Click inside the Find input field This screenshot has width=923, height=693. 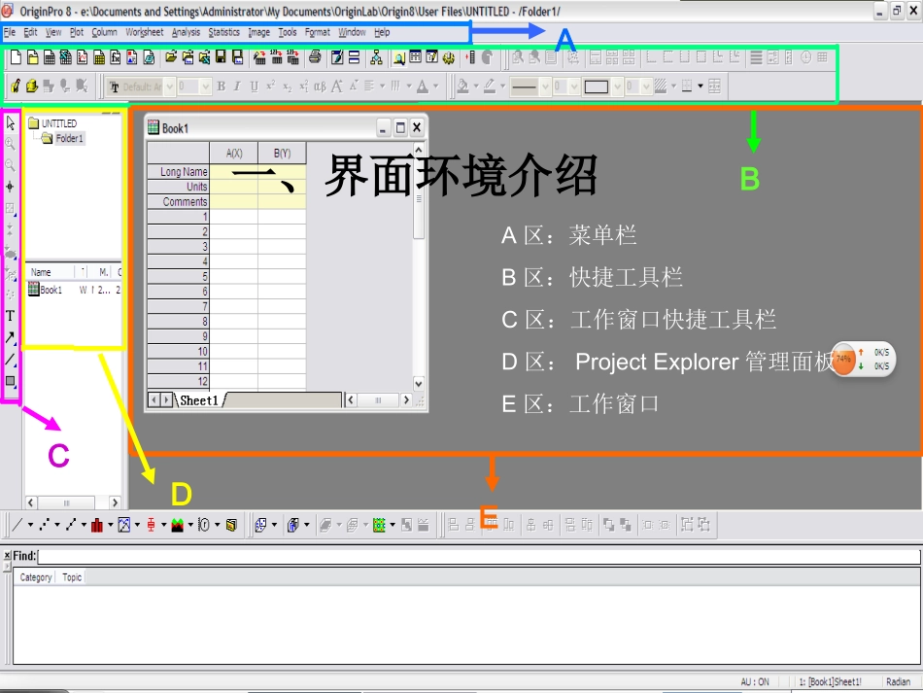pos(479,556)
